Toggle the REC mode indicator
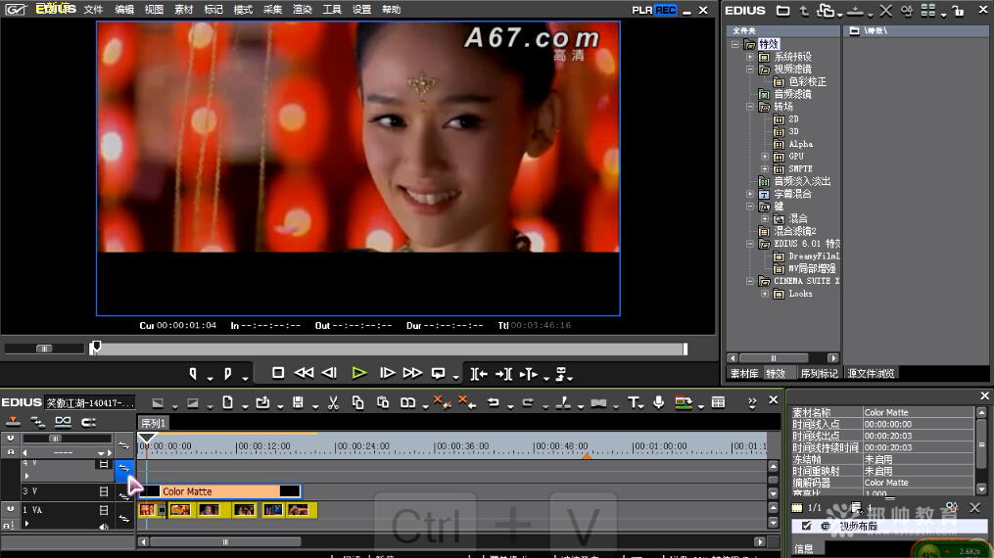994x558 pixels. click(x=666, y=10)
